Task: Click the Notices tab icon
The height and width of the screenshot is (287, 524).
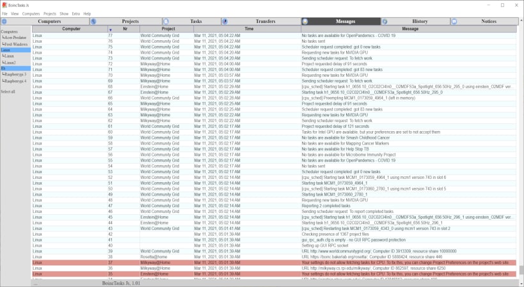Action: point(454,21)
